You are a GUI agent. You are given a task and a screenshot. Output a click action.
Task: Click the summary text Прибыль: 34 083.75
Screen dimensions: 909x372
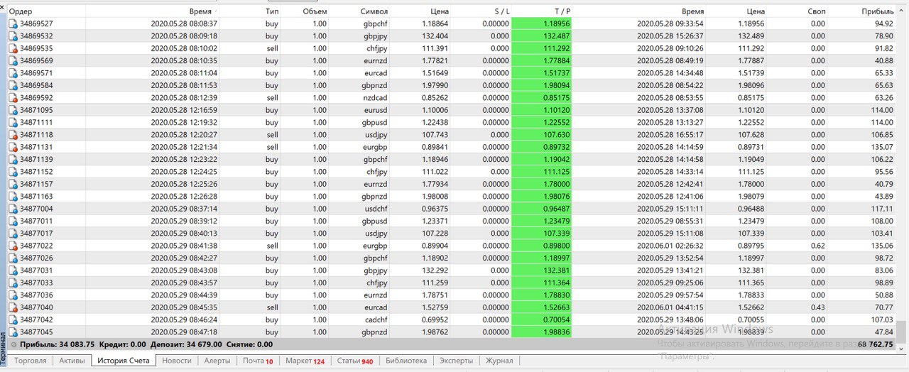click(x=58, y=344)
